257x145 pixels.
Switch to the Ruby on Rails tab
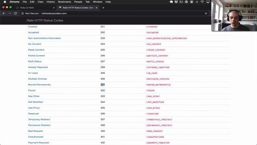tap(27, 8)
